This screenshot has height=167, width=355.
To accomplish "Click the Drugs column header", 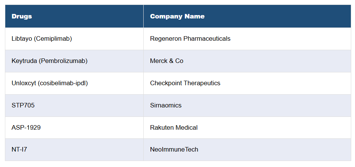I will 22,17.
